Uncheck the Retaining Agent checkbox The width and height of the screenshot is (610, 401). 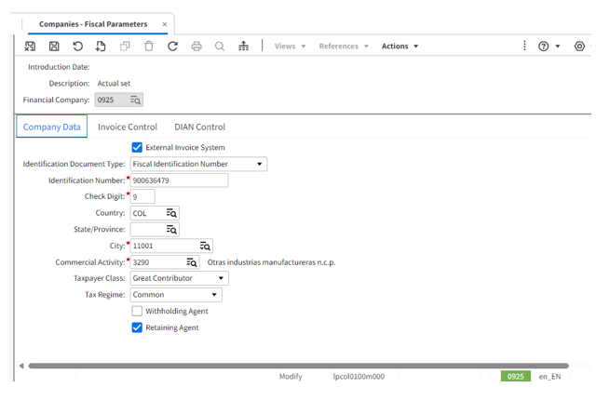[x=137, y=327]
